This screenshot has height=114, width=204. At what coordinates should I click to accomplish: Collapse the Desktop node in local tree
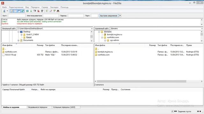(18, 32)
